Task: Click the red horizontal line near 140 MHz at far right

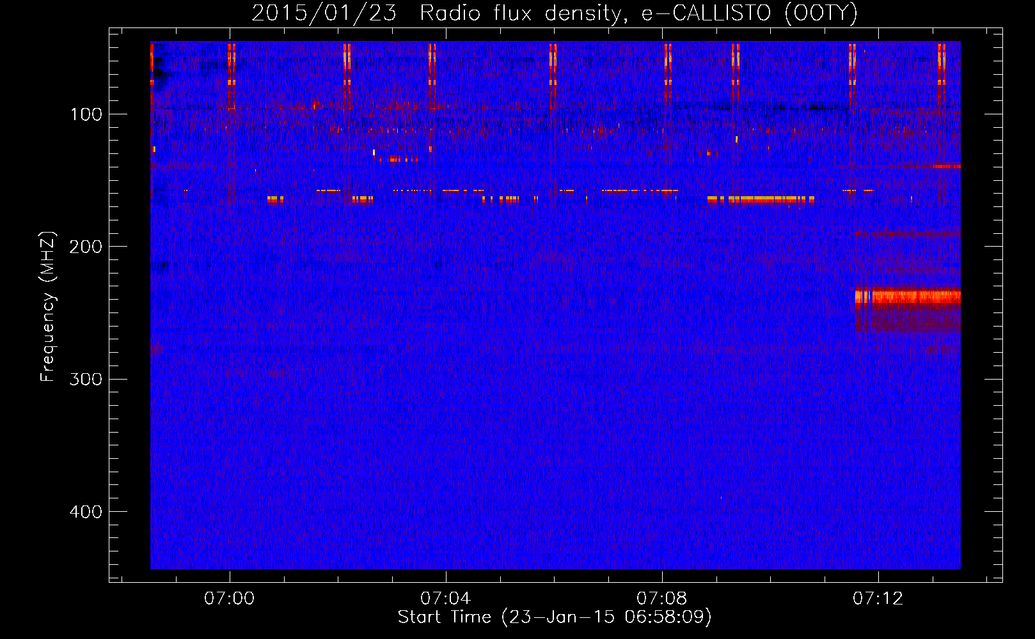Action: [x=946, y=166]
